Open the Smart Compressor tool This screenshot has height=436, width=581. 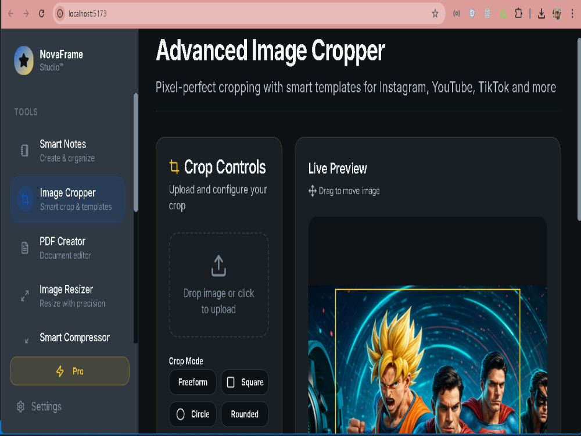67,337
